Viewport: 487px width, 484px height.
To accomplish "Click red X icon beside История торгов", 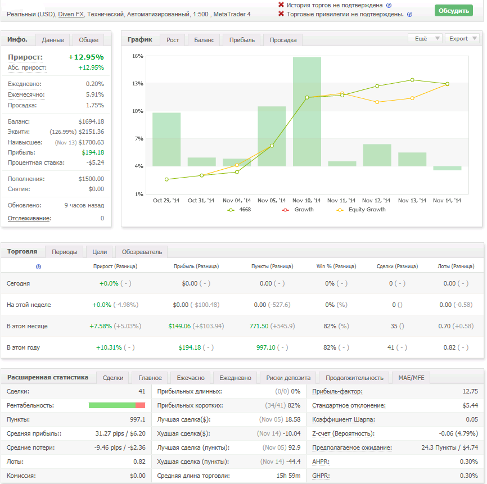I will (281, 4).
